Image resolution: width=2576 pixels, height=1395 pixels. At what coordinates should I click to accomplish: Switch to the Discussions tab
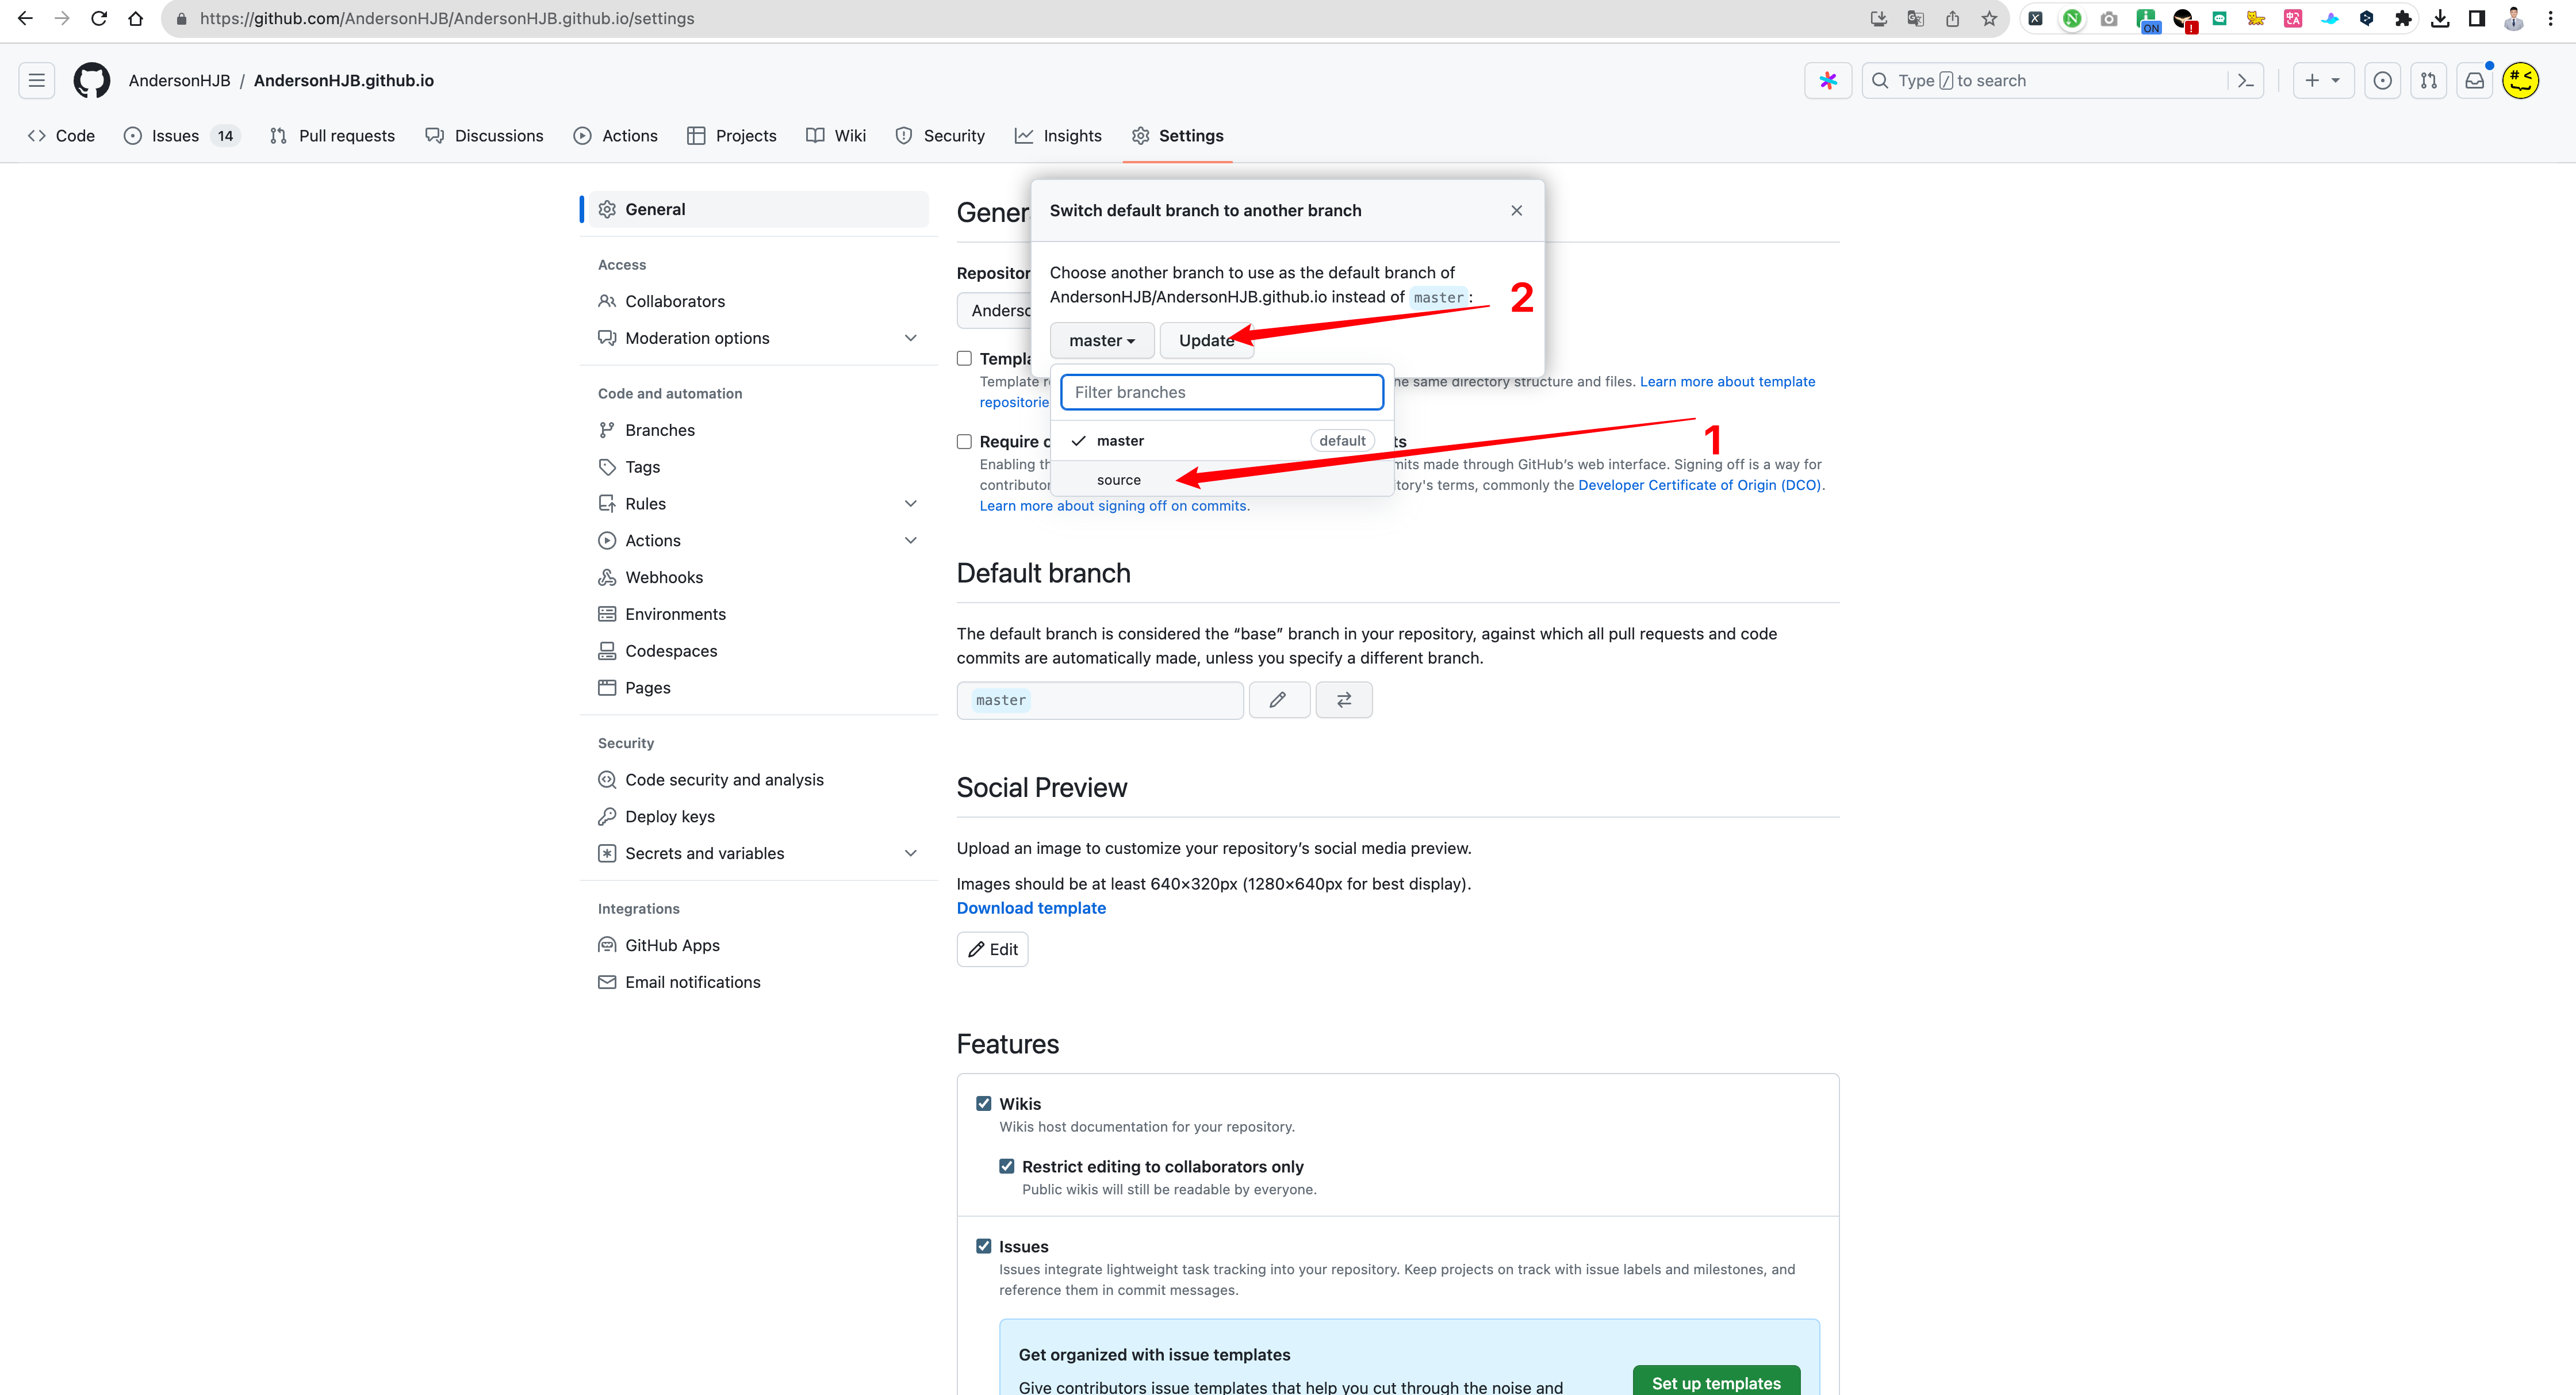pyautogui.click(x=485, y=136)
